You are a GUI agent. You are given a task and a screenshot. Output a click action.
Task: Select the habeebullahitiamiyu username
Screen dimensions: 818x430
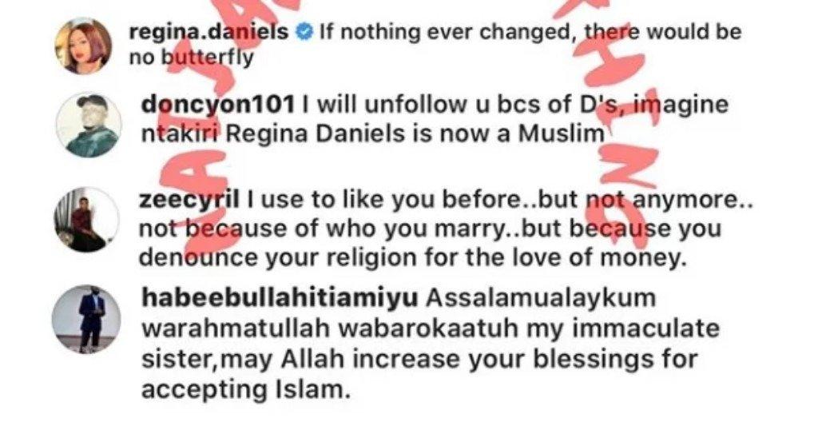coord(279,298)
